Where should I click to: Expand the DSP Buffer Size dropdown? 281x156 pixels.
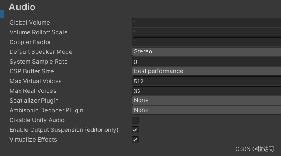click(x=206, y=71)
